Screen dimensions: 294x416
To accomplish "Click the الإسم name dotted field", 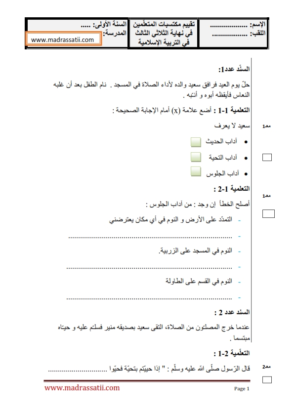I will click(228, 26).
